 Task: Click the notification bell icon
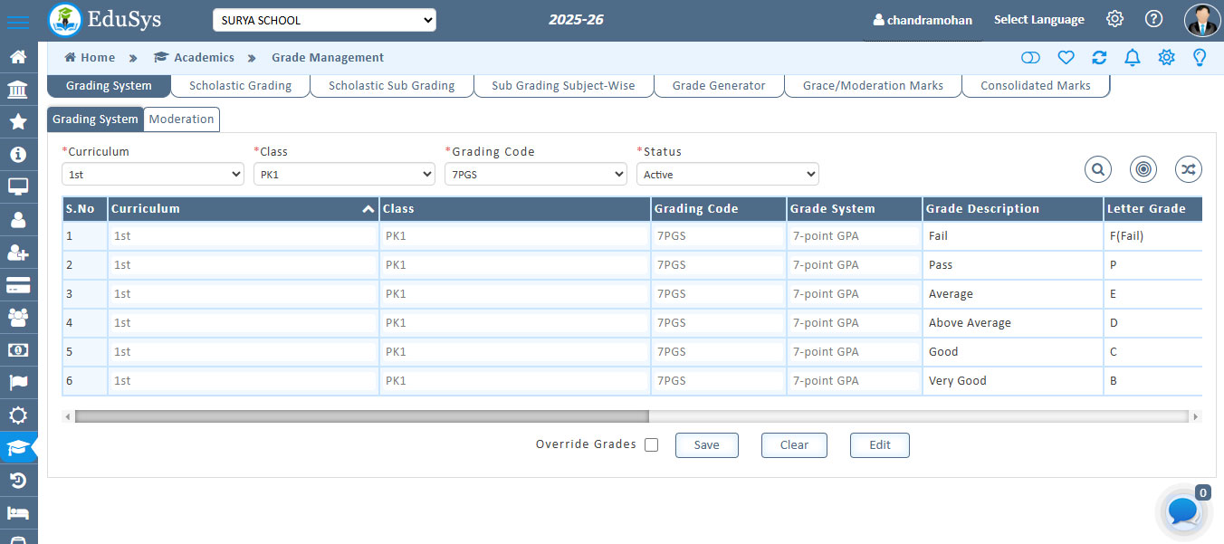click(x=1132, y=58)
